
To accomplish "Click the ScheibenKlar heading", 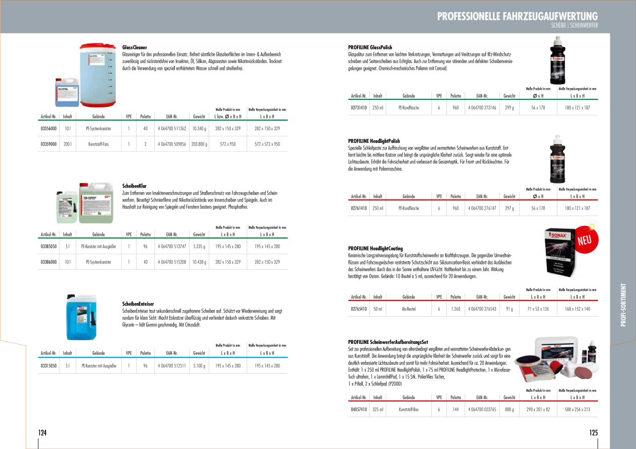I will pos(135,186).
